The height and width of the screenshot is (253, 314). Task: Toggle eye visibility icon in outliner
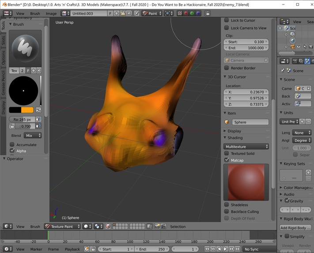pos(299,46)
